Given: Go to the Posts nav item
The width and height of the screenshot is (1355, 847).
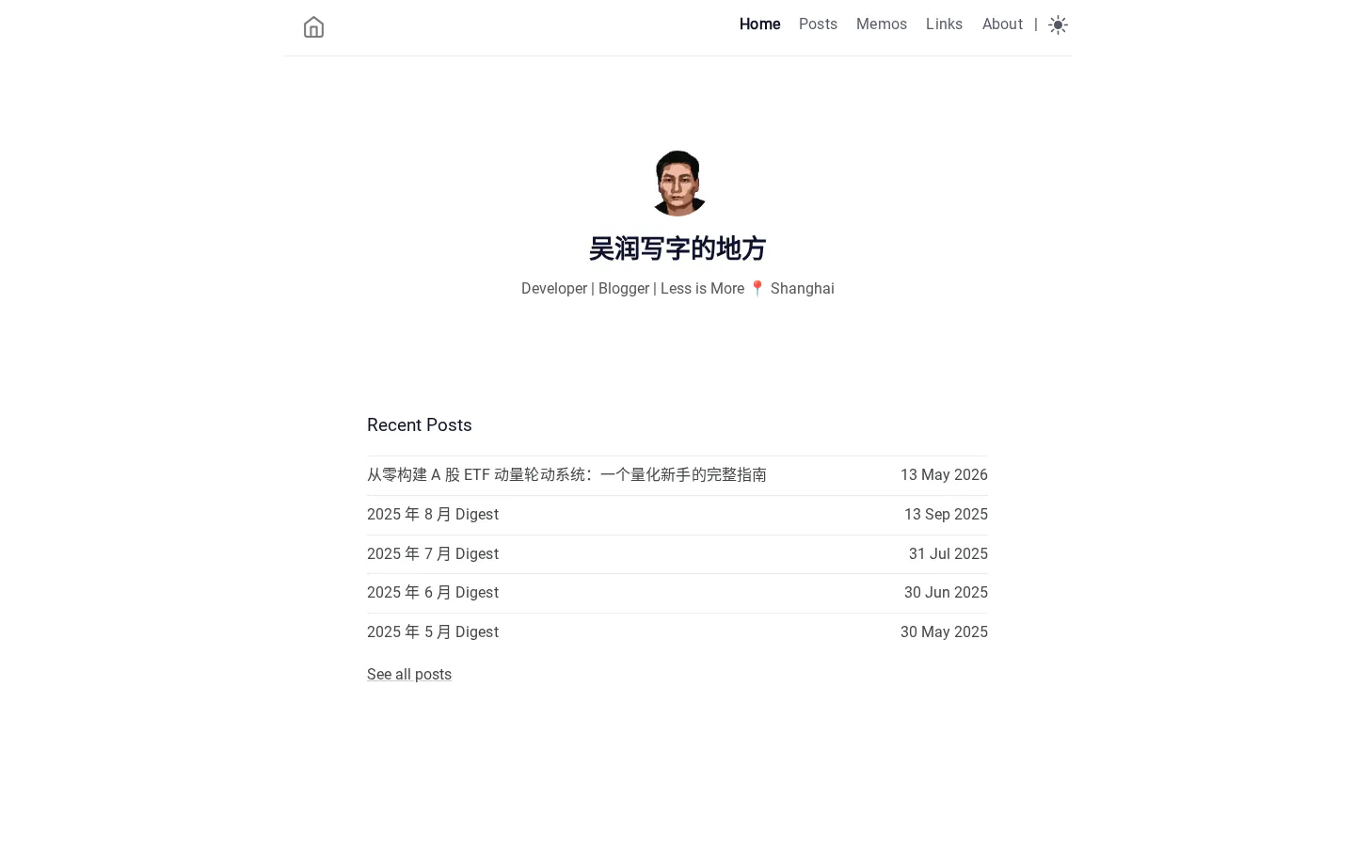Looking at the screenshot, I should click(x=818, y=24).
